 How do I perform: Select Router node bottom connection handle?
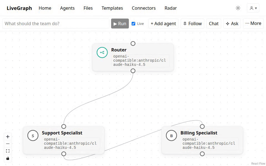133,71
